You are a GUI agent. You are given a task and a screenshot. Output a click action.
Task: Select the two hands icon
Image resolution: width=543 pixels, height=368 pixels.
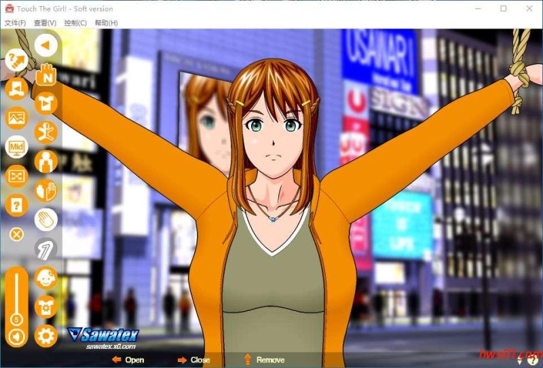(x=46, y=191)
